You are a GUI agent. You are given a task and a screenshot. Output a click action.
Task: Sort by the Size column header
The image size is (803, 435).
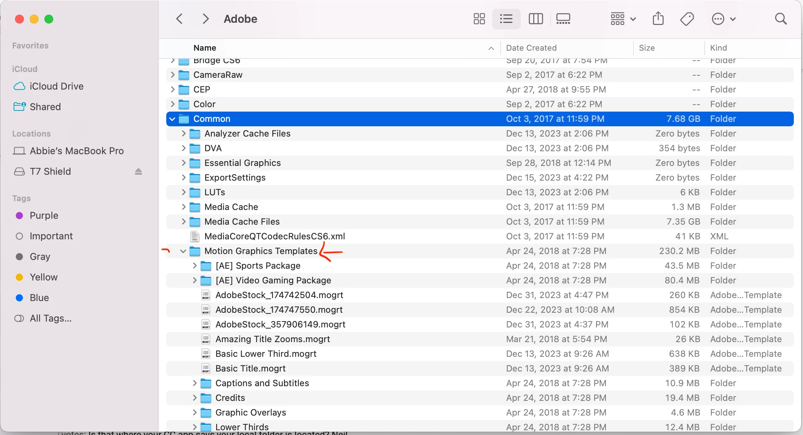pyautogui.click(x=646, y=48)
